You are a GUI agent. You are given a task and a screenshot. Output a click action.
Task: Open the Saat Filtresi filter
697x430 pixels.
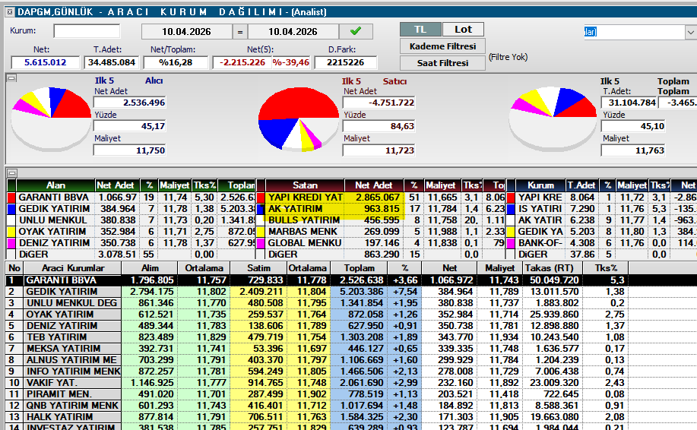coord(442,63)
